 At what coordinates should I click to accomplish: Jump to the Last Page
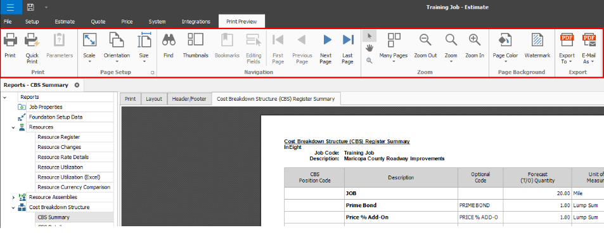[x=348, y=48]
